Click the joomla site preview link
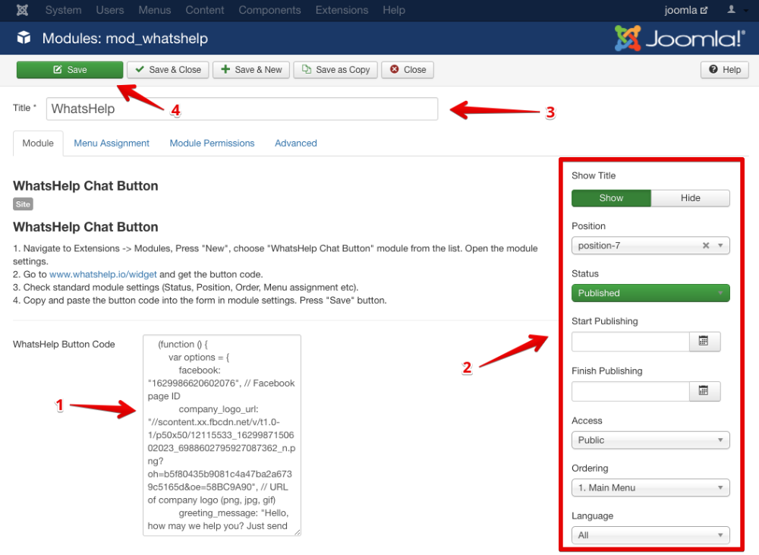 coord(685,11)
